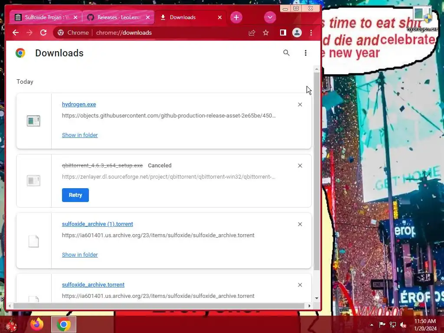Open the Downloads page more actions menu
The width and height of the screenshot is (444, 333).
coord(306,53)
